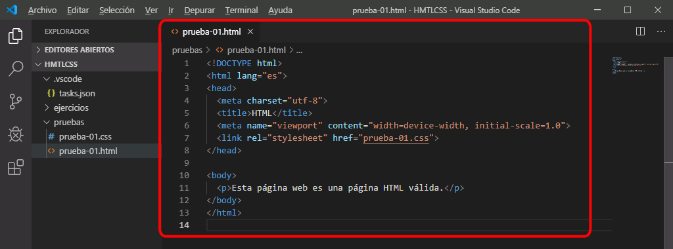Viewport: 673px width, 249px height.
Task: Click the pruebas breadcrumb segment
Action: (187, 50)
